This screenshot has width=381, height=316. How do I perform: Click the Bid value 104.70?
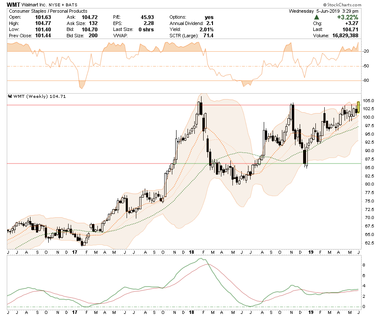click(x=90, y=29)
